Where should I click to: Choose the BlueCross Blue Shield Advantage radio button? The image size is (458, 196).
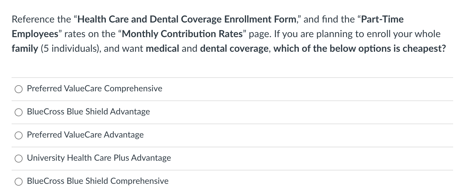[19, 112]
